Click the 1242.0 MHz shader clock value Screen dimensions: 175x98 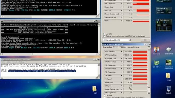click(x=128, y=59)
